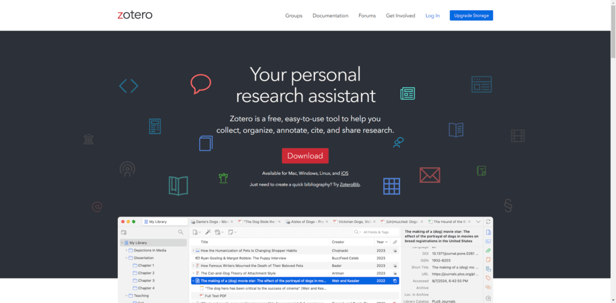This screenshot has height=303, width=616.
Task: Select the Full Text PDF attachment row
Action: 294,296
